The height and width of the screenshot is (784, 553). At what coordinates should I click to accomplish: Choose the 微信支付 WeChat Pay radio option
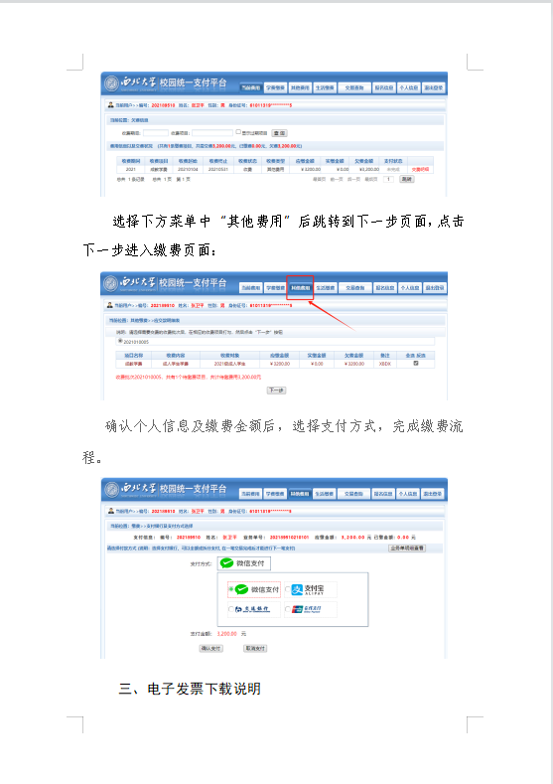[x=230, y=589]
